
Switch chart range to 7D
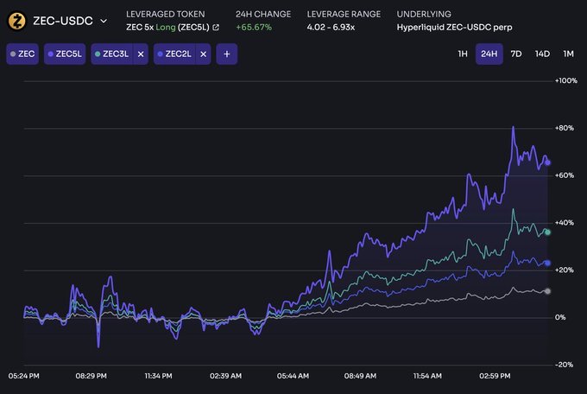point(516,54)
